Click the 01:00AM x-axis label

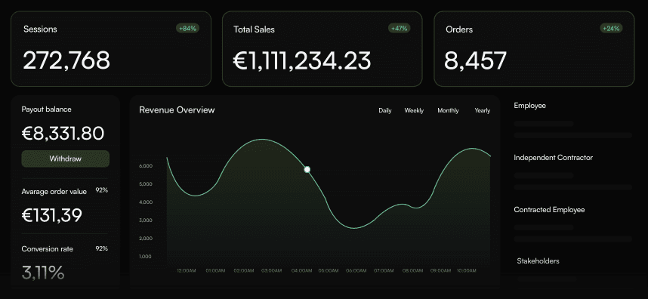[x=215, y=271]
